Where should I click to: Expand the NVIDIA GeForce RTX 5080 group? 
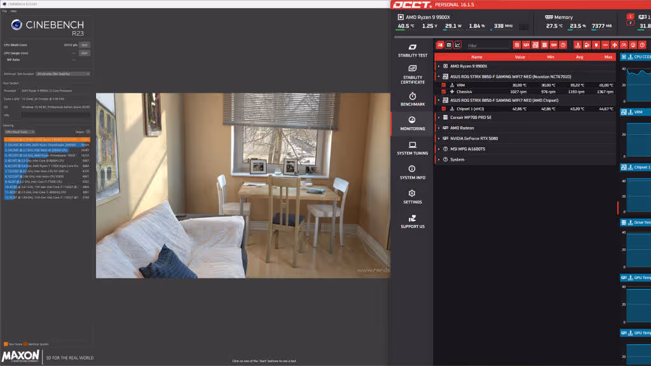coord(439,138)
